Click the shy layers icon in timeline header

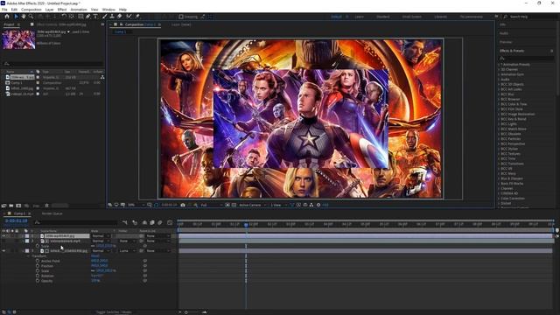pos(144,222)
